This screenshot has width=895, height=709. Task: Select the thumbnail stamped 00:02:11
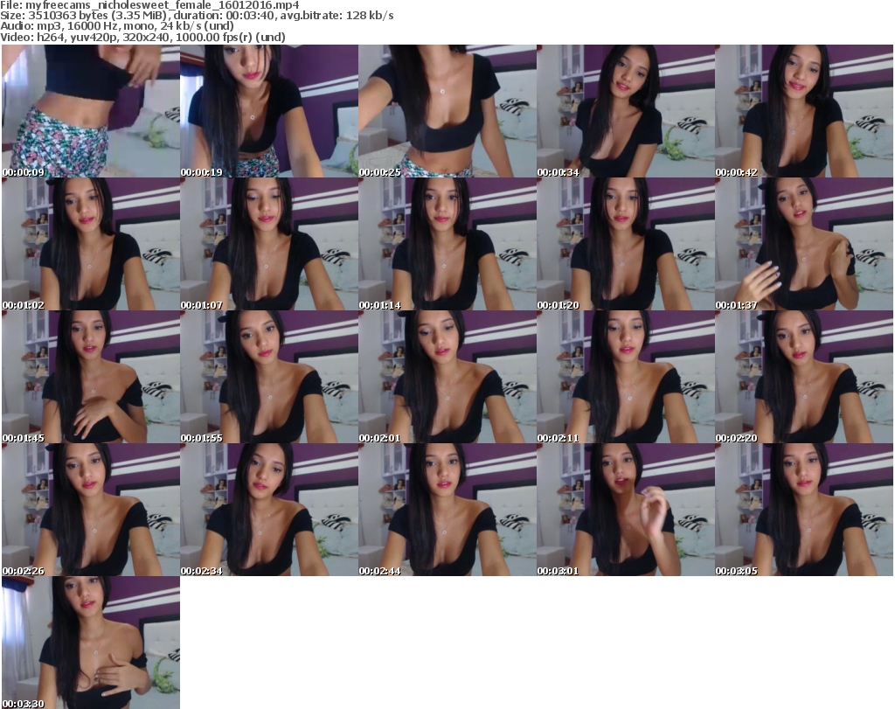tap(626, 377)
